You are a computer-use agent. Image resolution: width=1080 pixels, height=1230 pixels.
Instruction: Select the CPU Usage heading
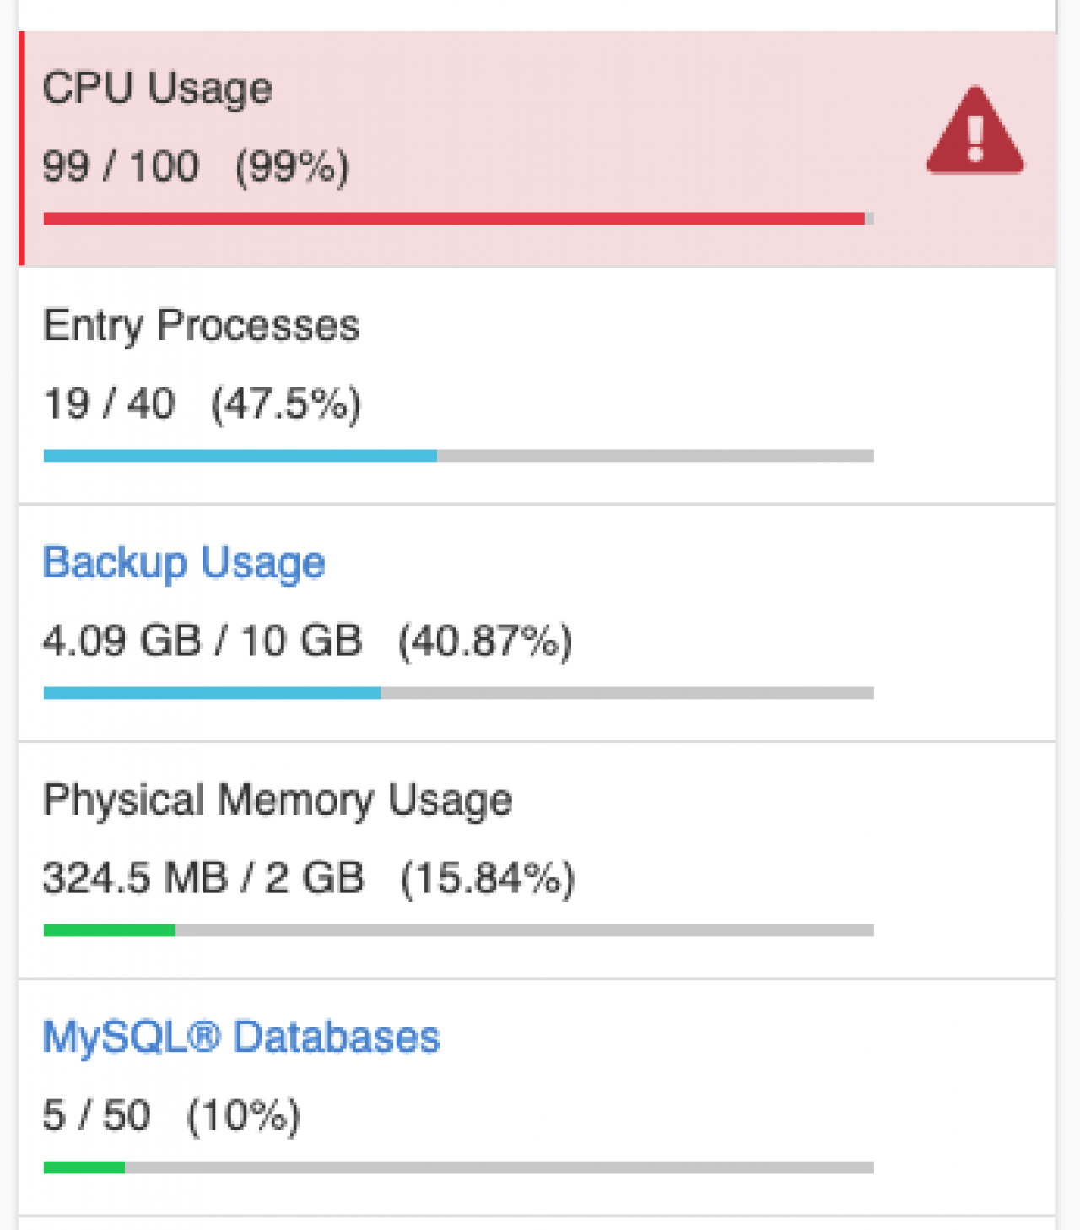[157, 89]
